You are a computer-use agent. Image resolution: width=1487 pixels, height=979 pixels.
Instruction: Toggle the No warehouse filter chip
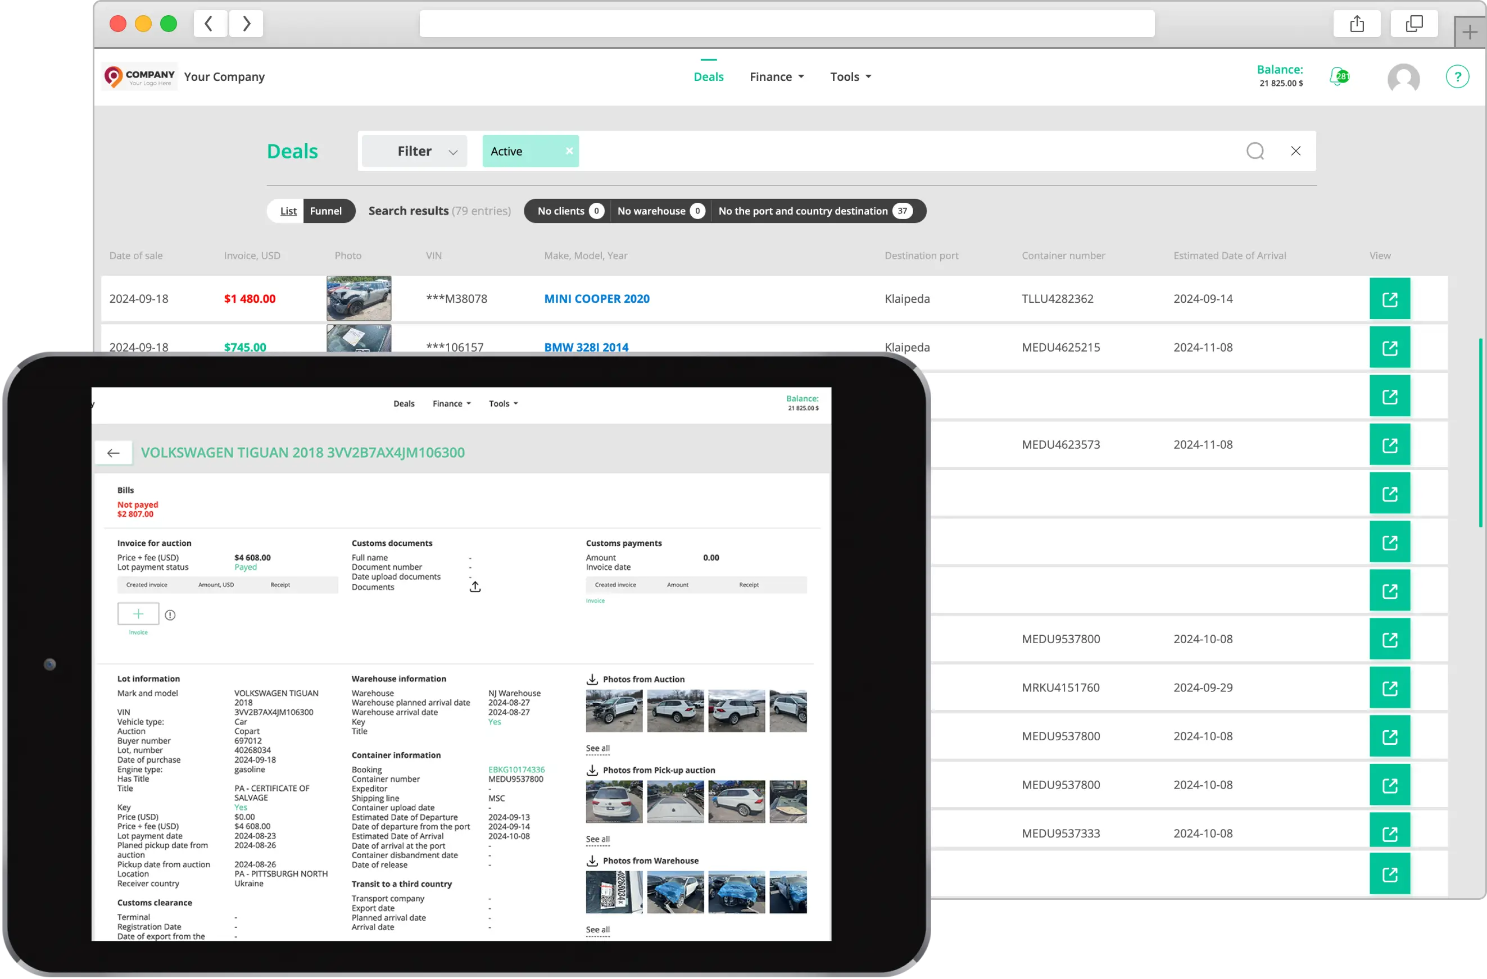click(660, 211)
